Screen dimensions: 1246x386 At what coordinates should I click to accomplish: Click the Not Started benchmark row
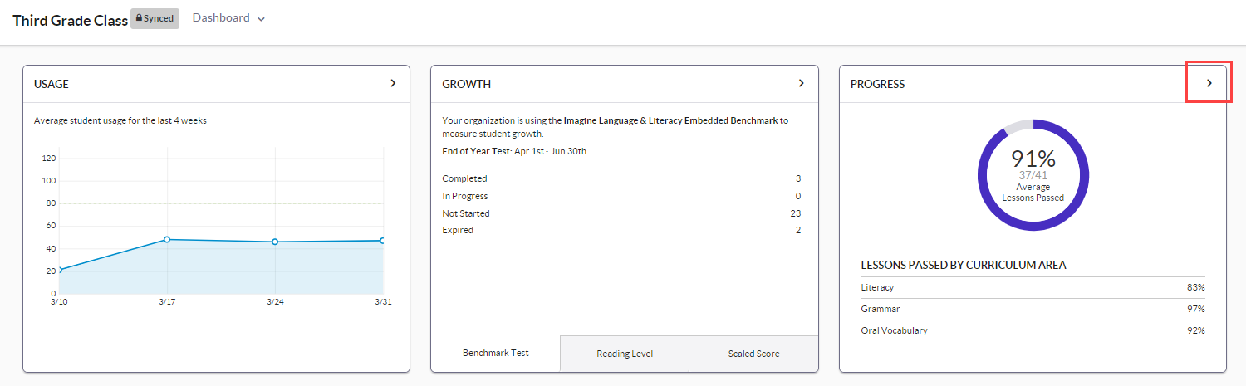[x=621, y=213]
